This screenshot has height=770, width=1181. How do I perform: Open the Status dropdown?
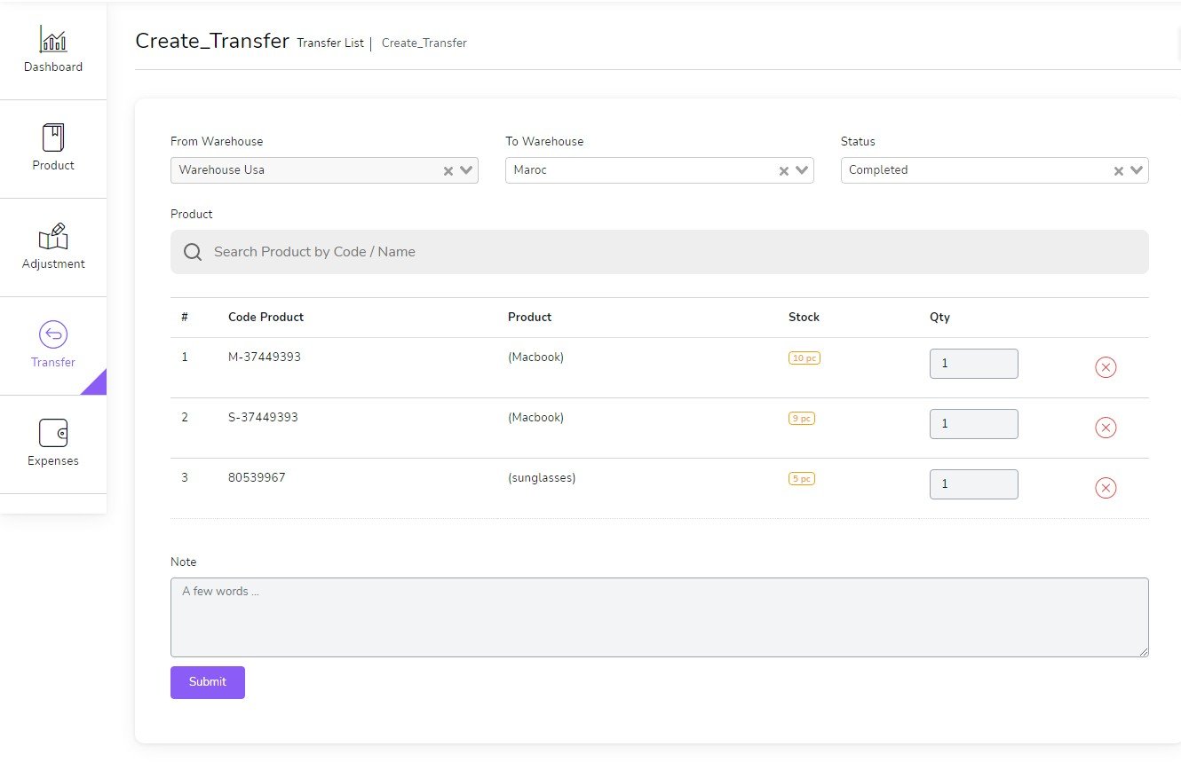coord(1137,171)
